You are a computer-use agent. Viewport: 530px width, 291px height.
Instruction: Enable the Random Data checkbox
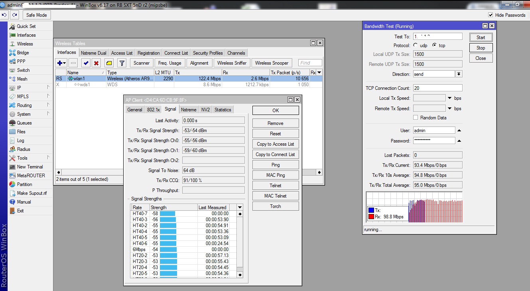pos(416,118)
